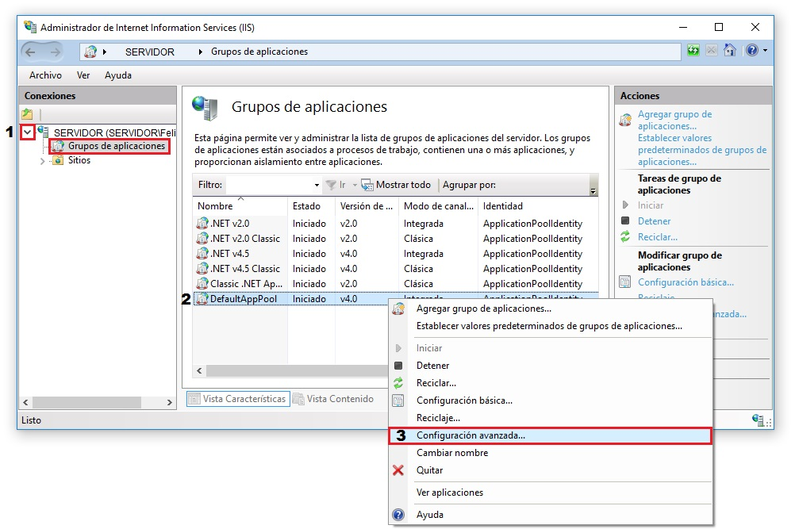Click Mostrar todo button
795x529 pixels.
coord(396,185)
